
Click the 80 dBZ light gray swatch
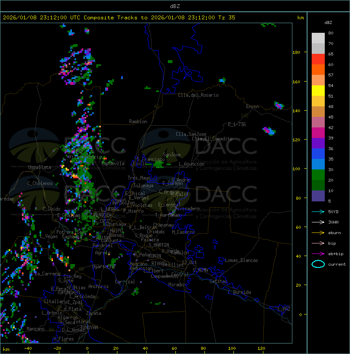(318, 38)
